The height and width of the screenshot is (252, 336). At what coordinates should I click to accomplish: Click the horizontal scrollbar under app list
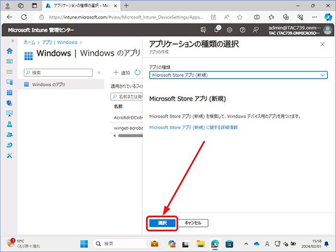(x=130, y=136)
